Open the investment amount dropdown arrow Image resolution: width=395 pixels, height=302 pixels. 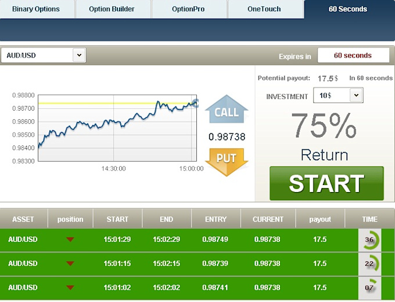tap(356, 95)
